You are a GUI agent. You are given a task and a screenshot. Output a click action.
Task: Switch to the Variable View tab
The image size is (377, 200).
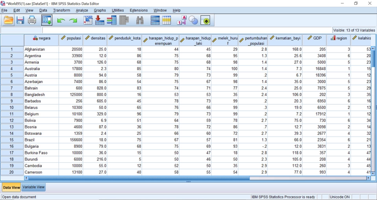tap(33, 187)
